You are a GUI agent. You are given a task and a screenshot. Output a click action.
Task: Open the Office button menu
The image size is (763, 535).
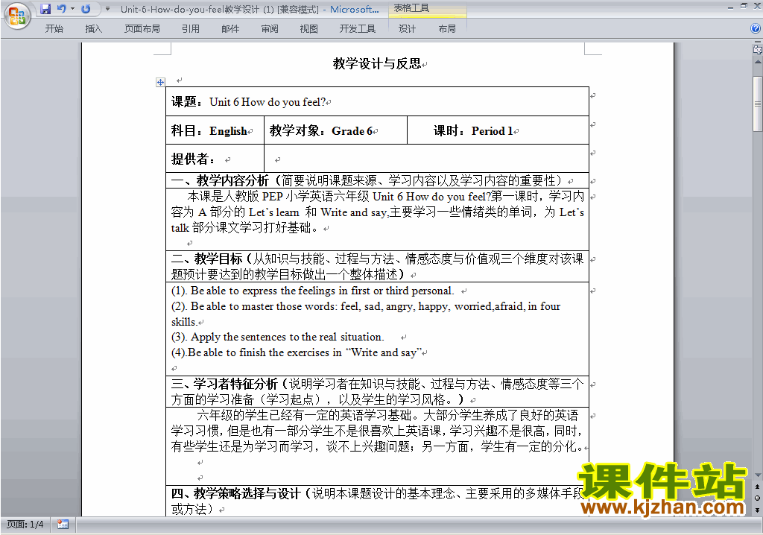17,16
